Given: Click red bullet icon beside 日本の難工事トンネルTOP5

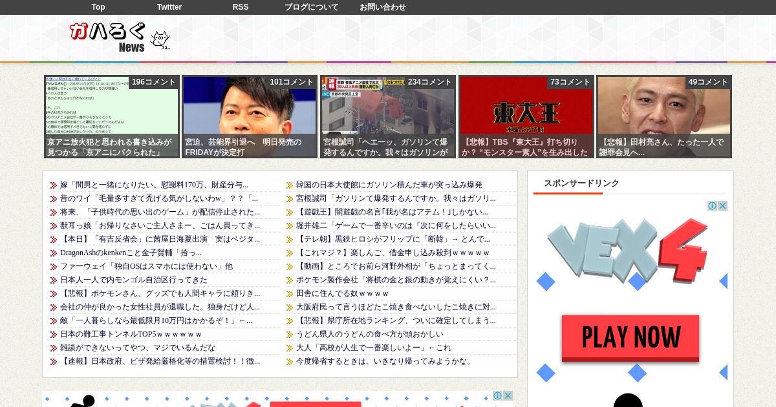Looking at the screenshot, I should (x=54, y=335).
